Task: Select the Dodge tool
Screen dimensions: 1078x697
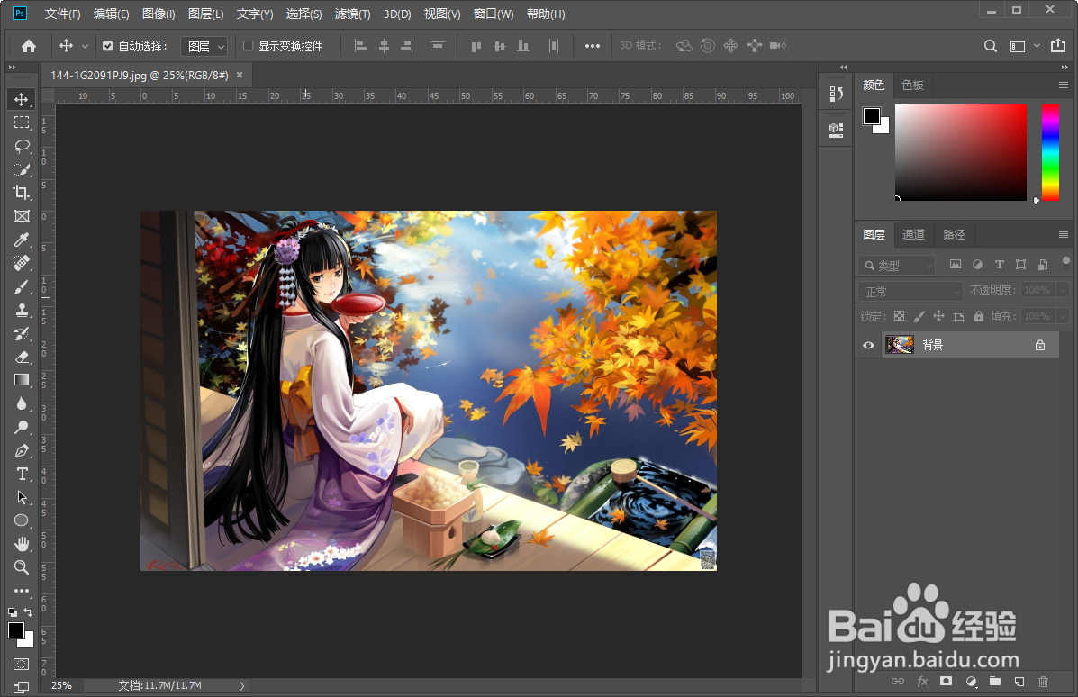Action: click(22, 427)
